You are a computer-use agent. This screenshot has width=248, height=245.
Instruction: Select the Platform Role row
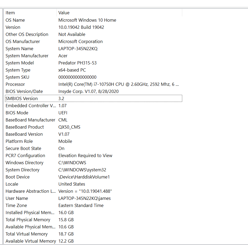coord(94,141)
